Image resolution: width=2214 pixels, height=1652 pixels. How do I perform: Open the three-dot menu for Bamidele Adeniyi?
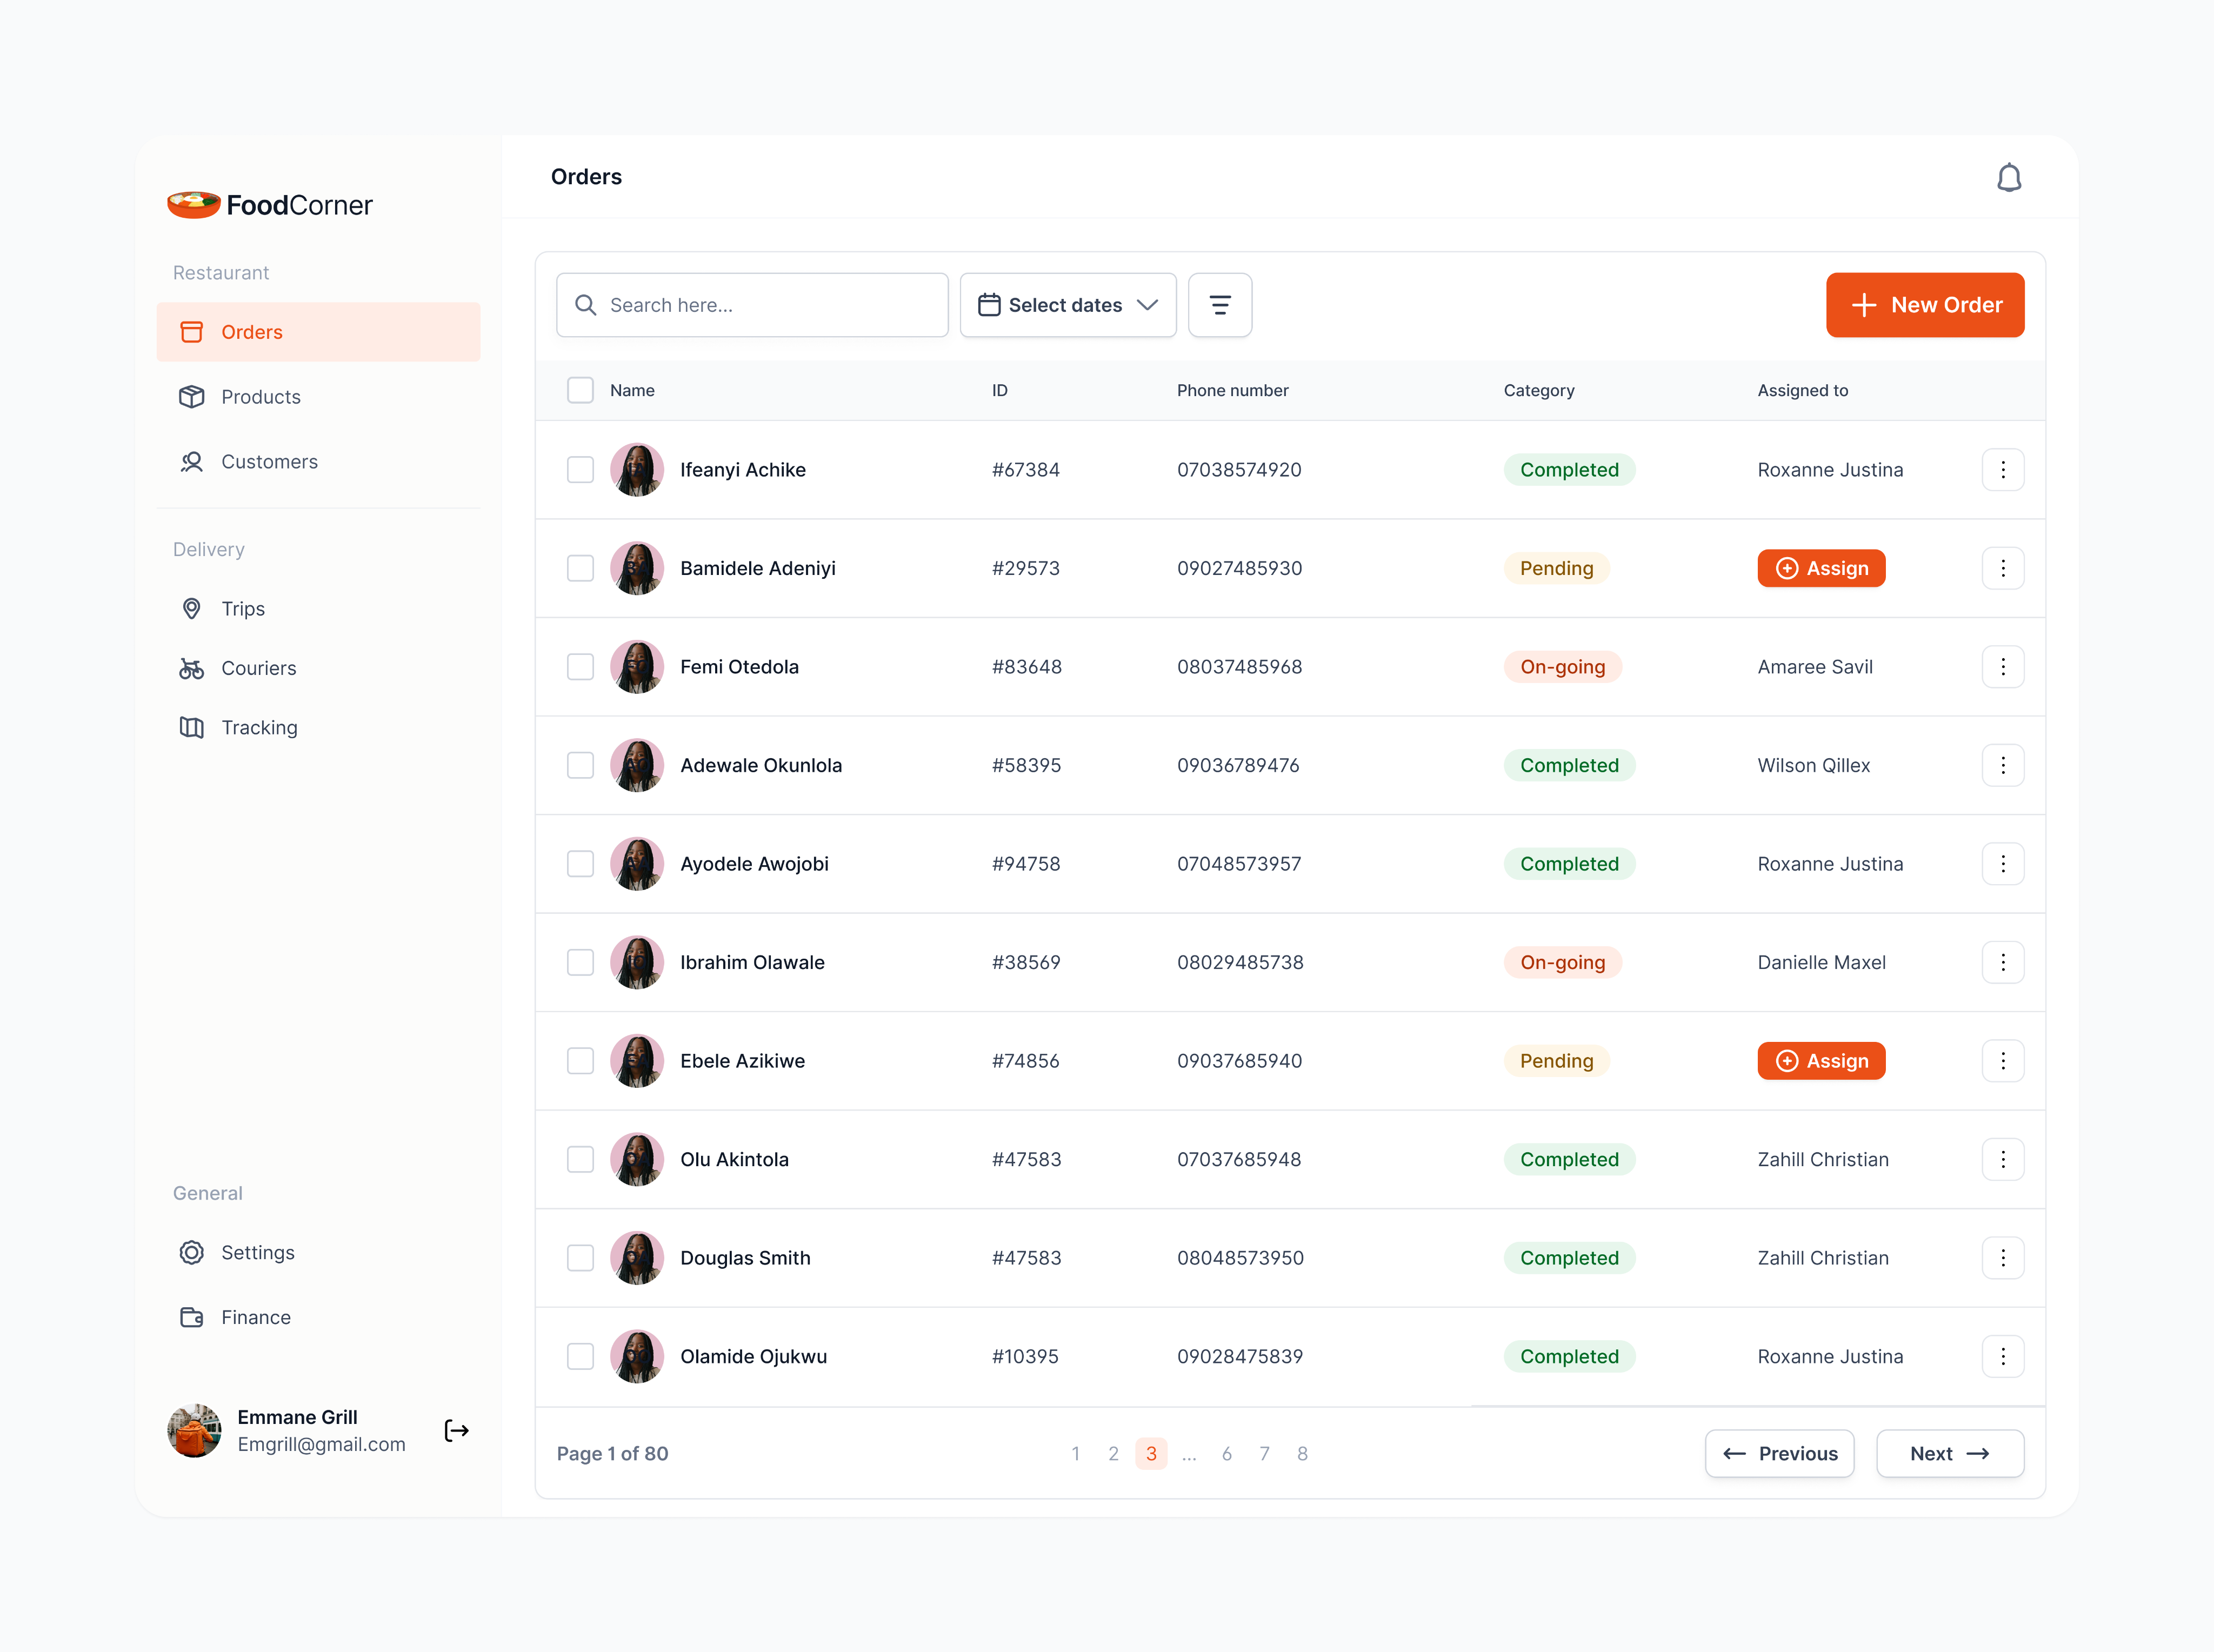(x=2002, y=568)
